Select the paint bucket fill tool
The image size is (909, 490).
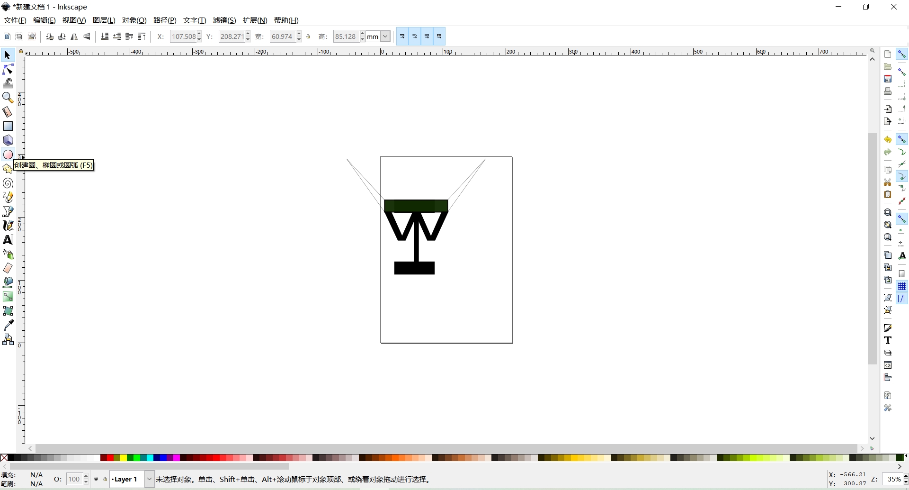click(x=8, y=282)
